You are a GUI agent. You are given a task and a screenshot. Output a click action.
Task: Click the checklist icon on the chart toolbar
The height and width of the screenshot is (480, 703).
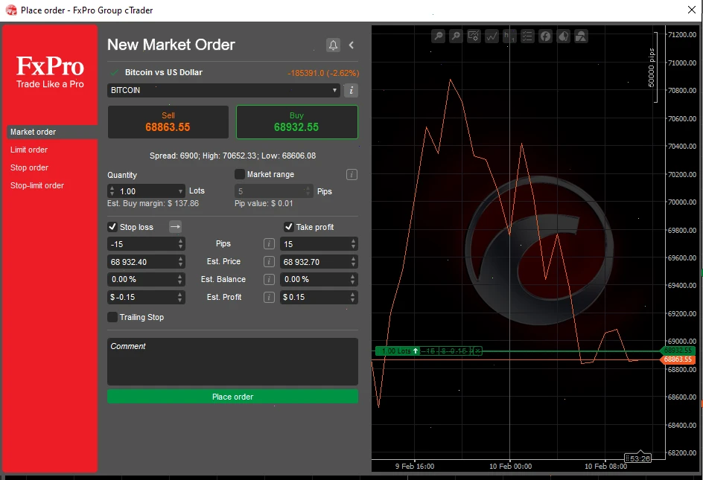click(527, 35)
